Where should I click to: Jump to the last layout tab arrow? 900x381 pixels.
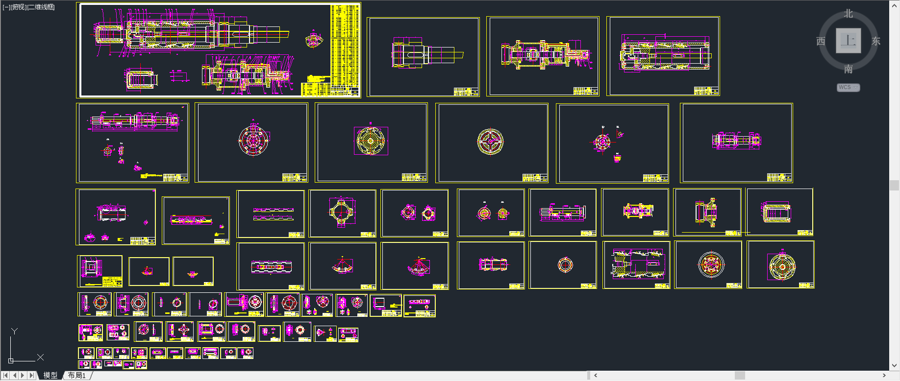click(x=32, y=375)
